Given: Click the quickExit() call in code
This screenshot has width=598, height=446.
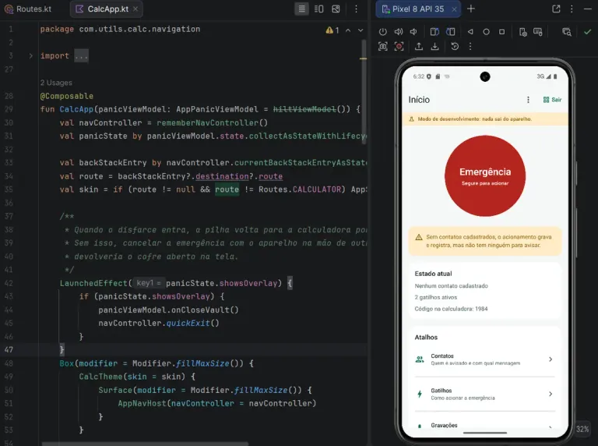Looking at the screenshot, I should coord(192,323).
